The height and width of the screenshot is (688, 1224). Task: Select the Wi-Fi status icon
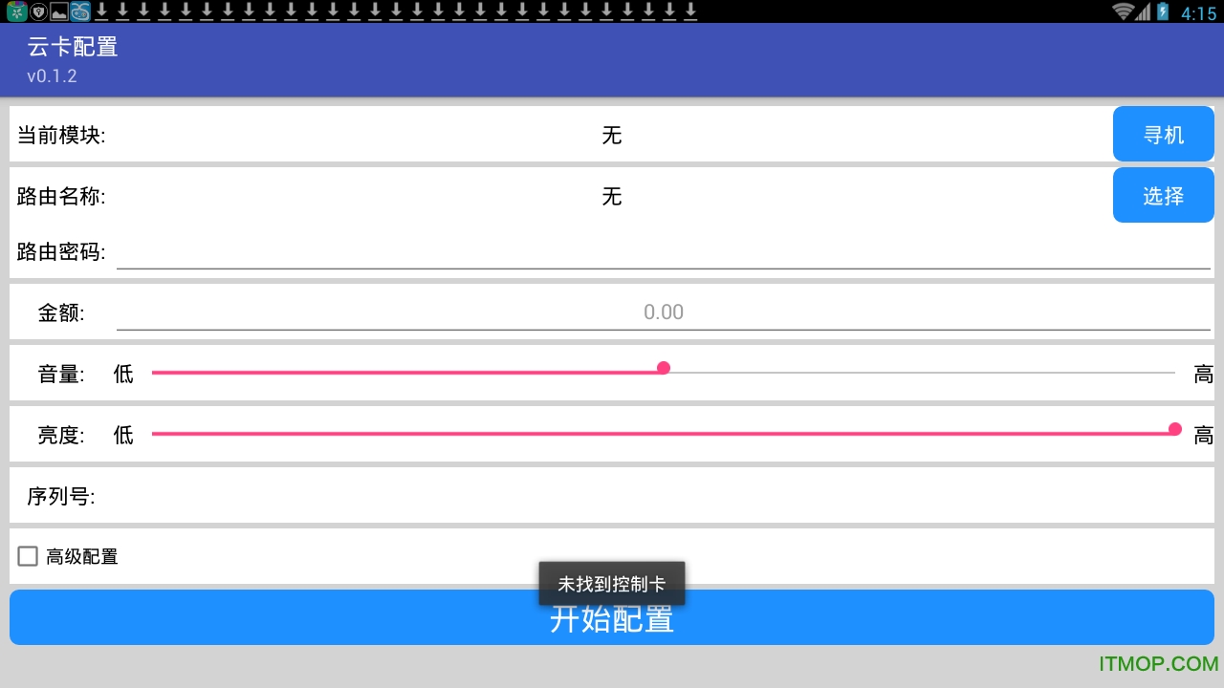coord(1123,10)
